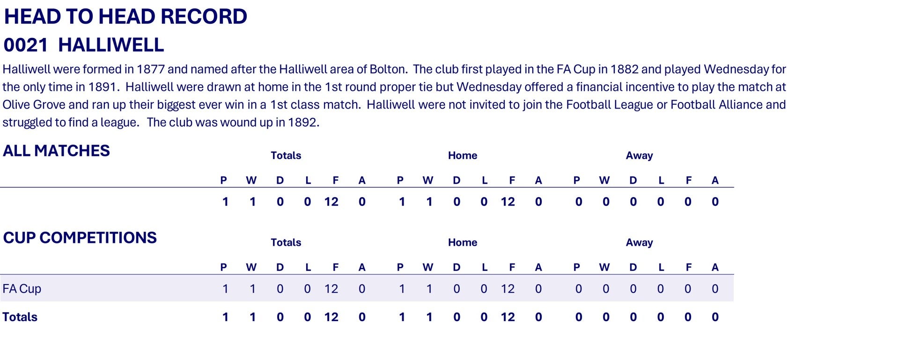Click the bold Totals row label
898x344 pixels.
pyautogui.click(x=20, y=317)
